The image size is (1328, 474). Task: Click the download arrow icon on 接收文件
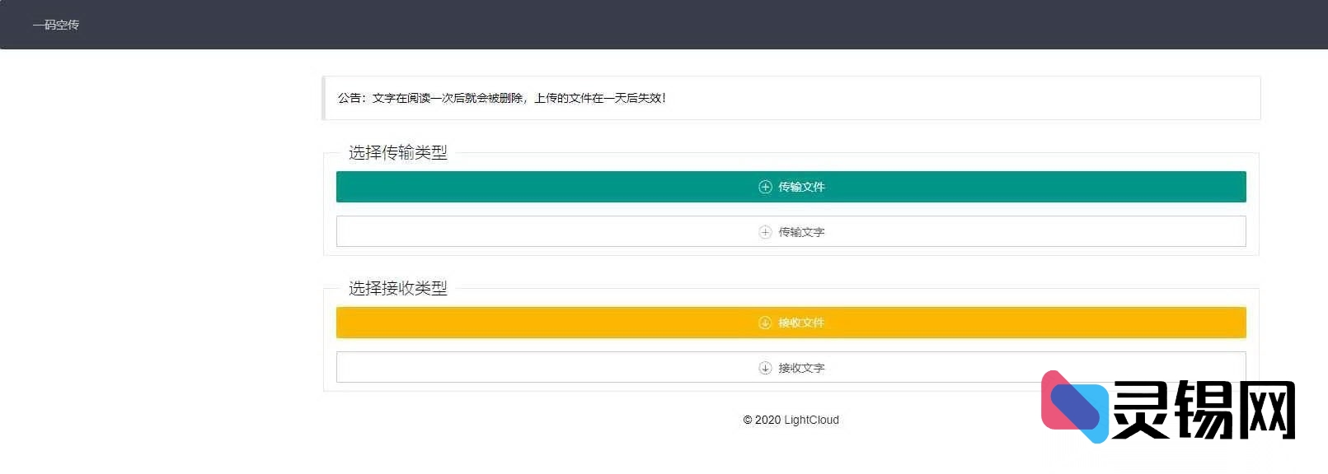pyautogui.click(x=765, y=323)
